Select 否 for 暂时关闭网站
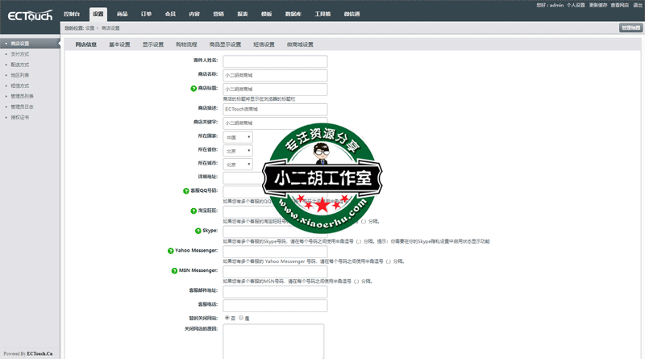The height and width of the screenshot is (359, 645). [x=227, y=318]
